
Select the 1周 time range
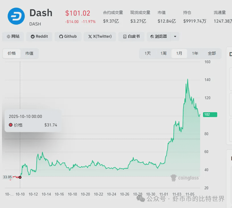(163, 53)
